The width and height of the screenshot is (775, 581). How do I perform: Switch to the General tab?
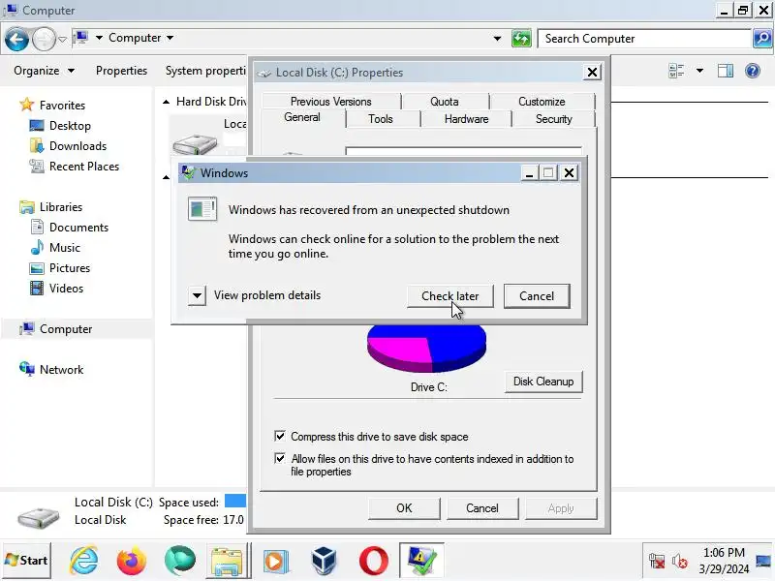click(x=302, y=117)
